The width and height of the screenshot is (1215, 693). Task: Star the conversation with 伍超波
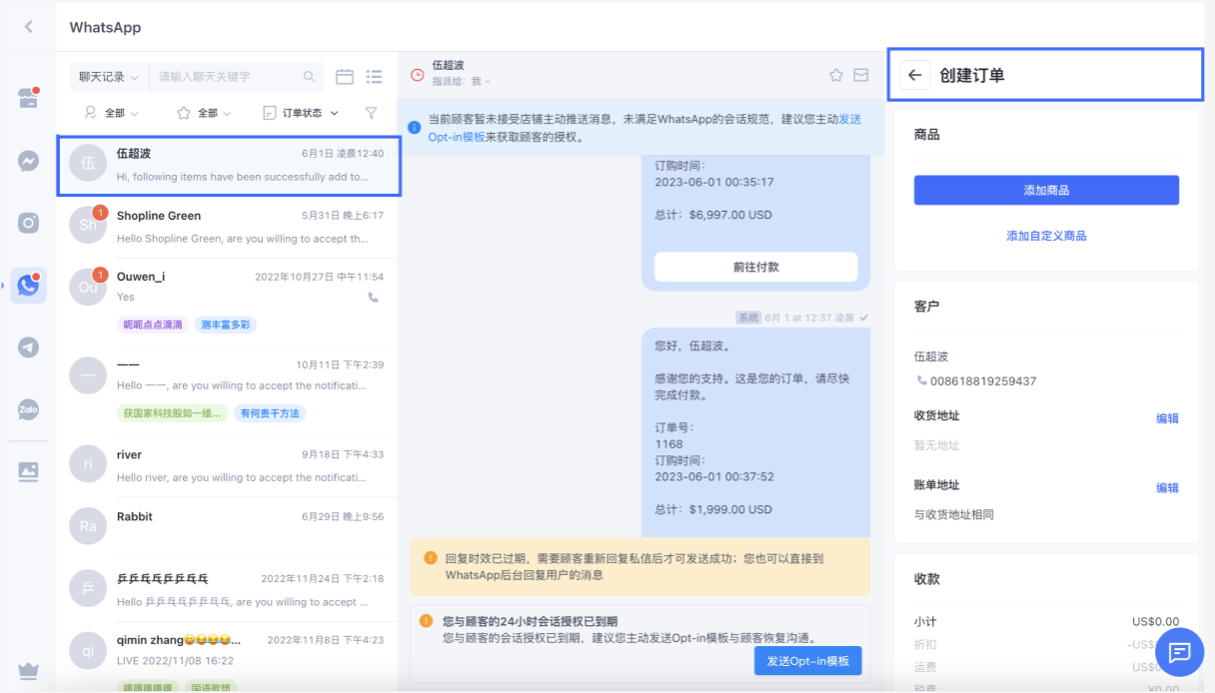(x=836, y=75)
